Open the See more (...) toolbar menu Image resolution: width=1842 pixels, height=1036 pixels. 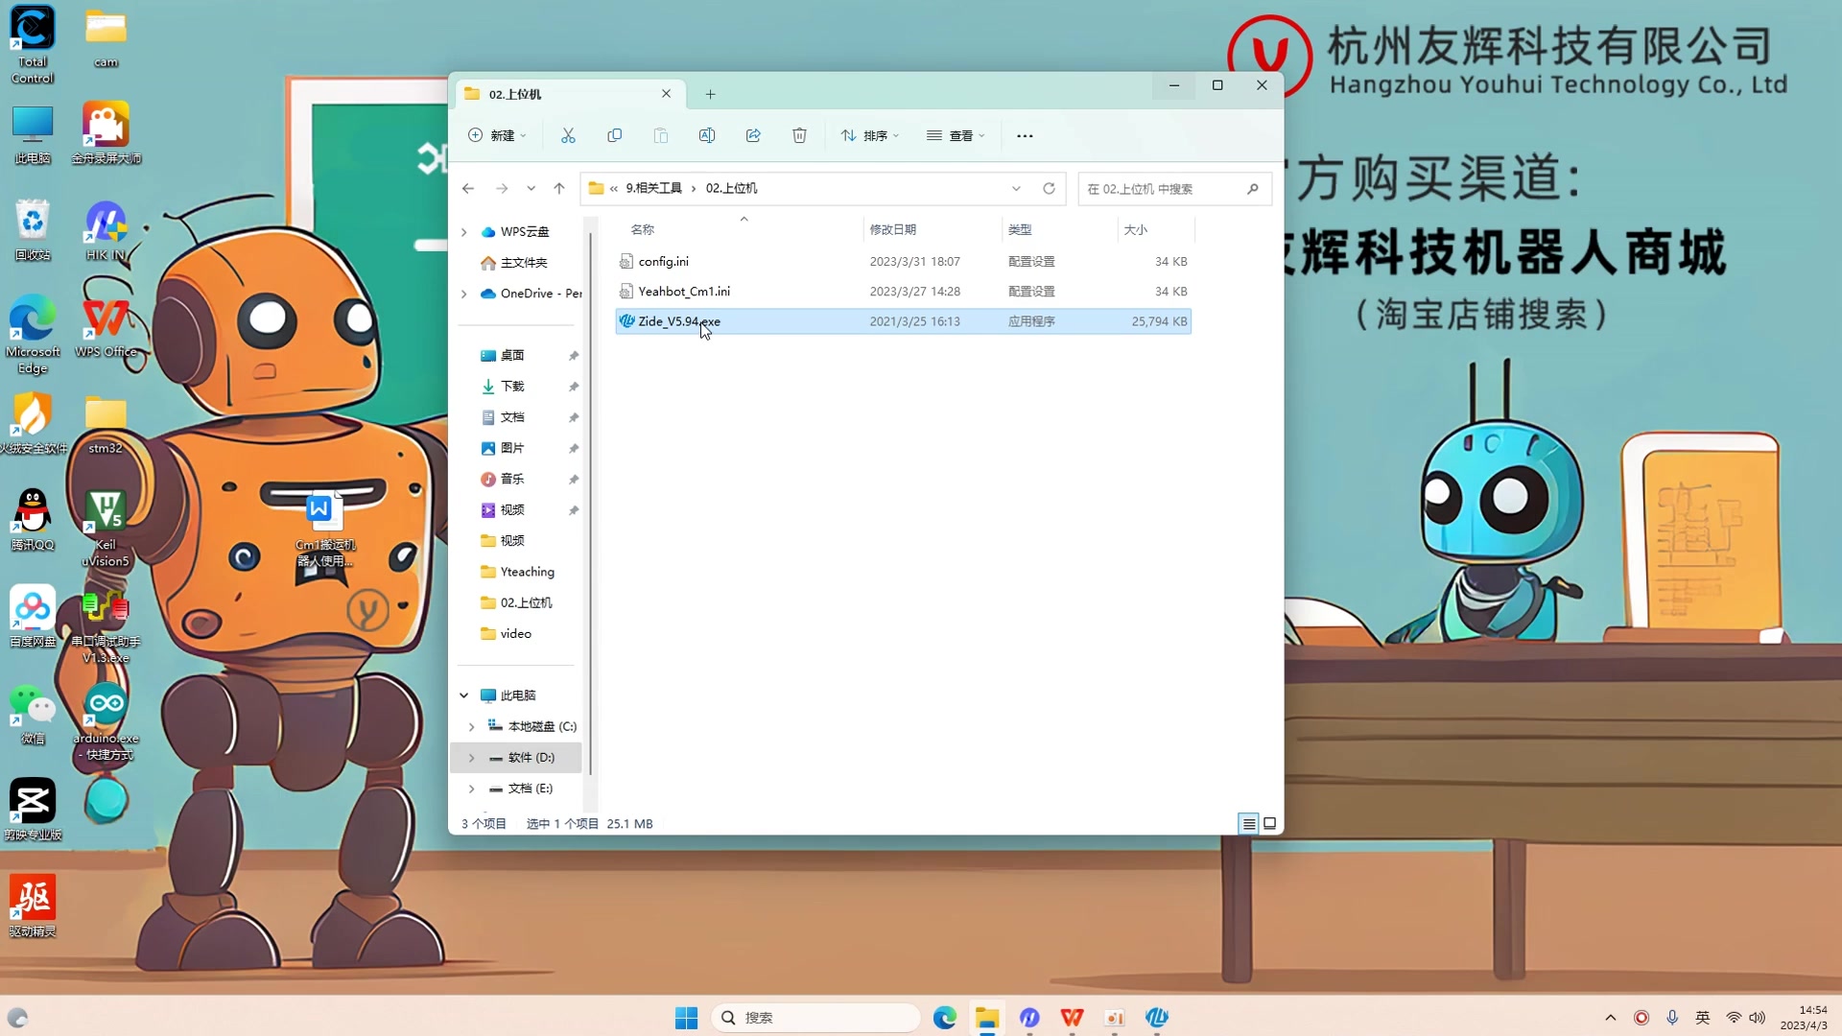pyautogui.click(x=1025, y=135)
